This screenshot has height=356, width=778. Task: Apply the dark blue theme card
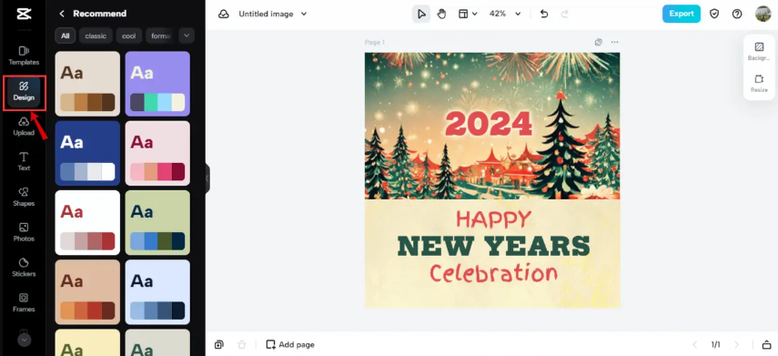tap(87, 154)
